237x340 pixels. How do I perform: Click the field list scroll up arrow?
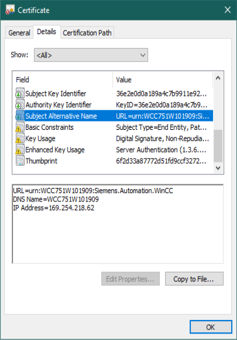(218, 78)
